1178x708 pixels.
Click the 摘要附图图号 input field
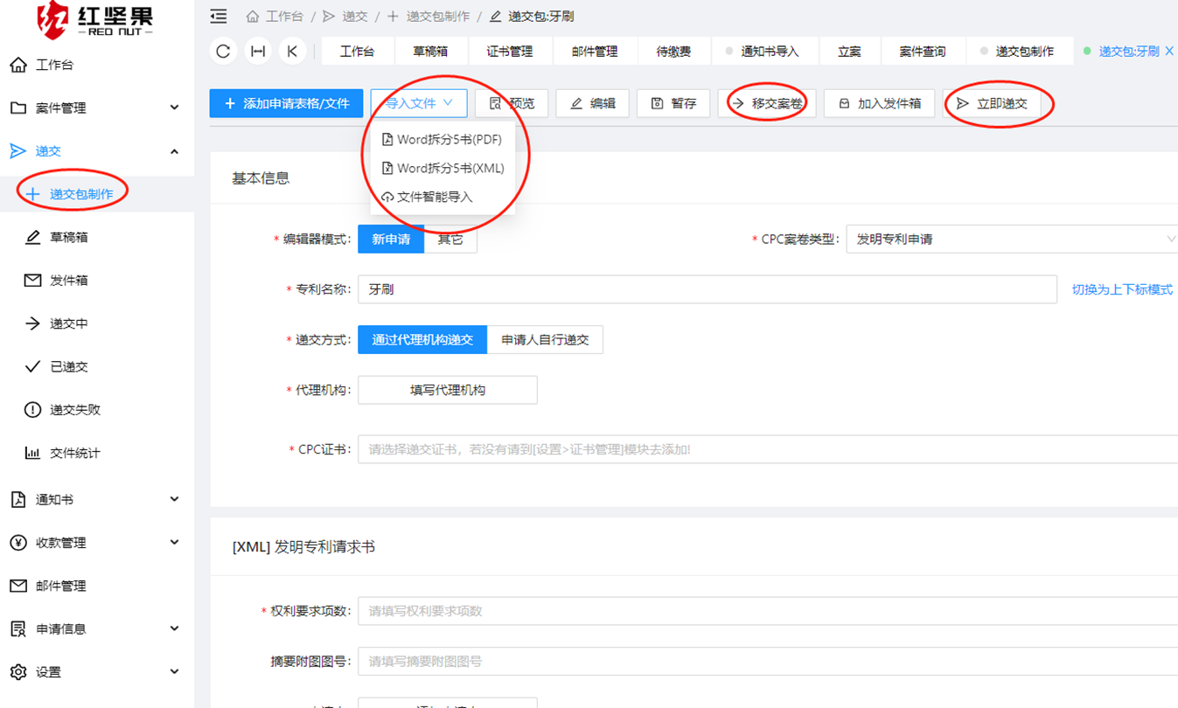click(x=768, y=662)
